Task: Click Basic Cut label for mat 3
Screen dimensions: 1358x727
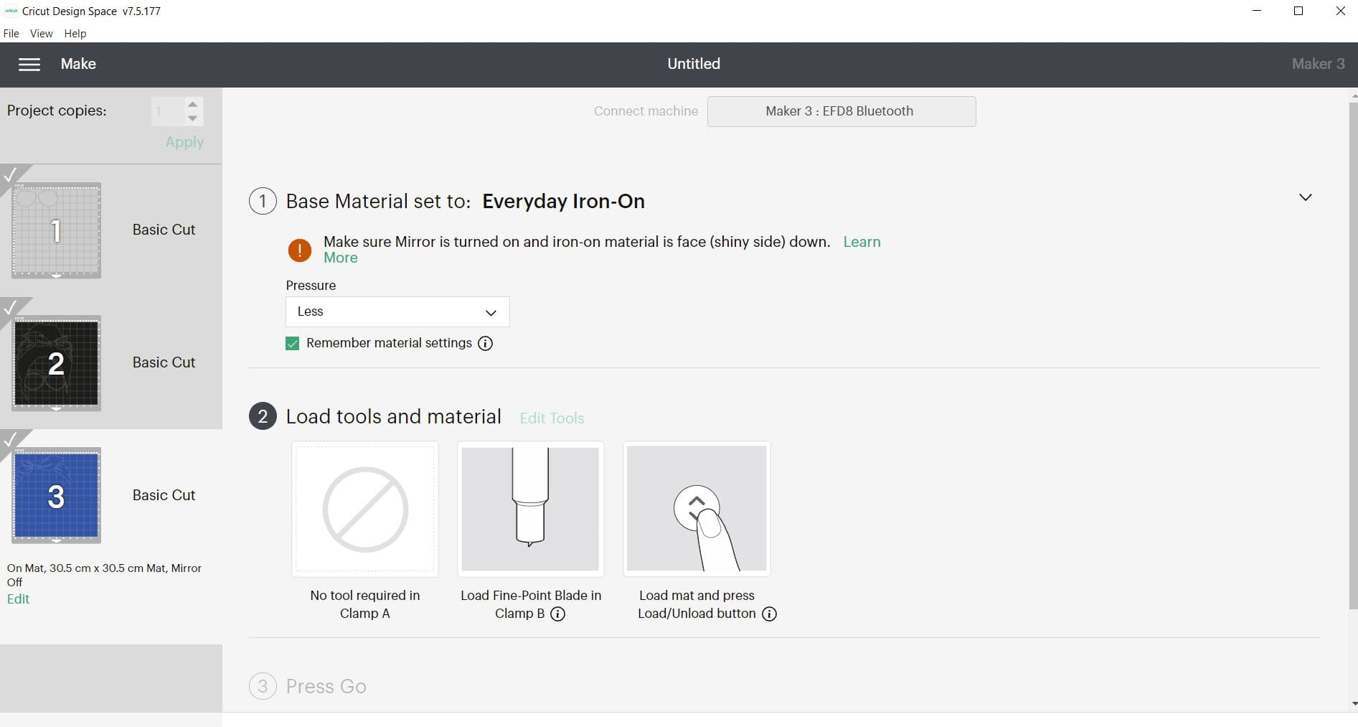Action: (164, 495)
